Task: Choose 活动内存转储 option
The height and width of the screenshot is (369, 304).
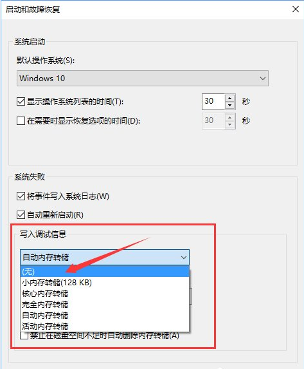Action: click(x=105, y=326)
